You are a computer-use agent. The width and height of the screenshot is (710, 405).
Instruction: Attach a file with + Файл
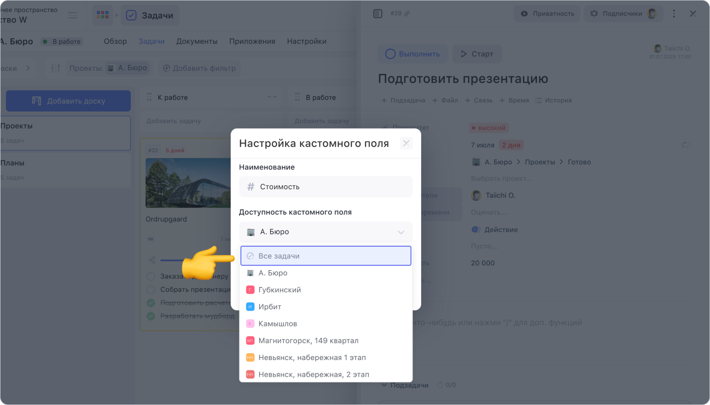click(x=445, y=100)
